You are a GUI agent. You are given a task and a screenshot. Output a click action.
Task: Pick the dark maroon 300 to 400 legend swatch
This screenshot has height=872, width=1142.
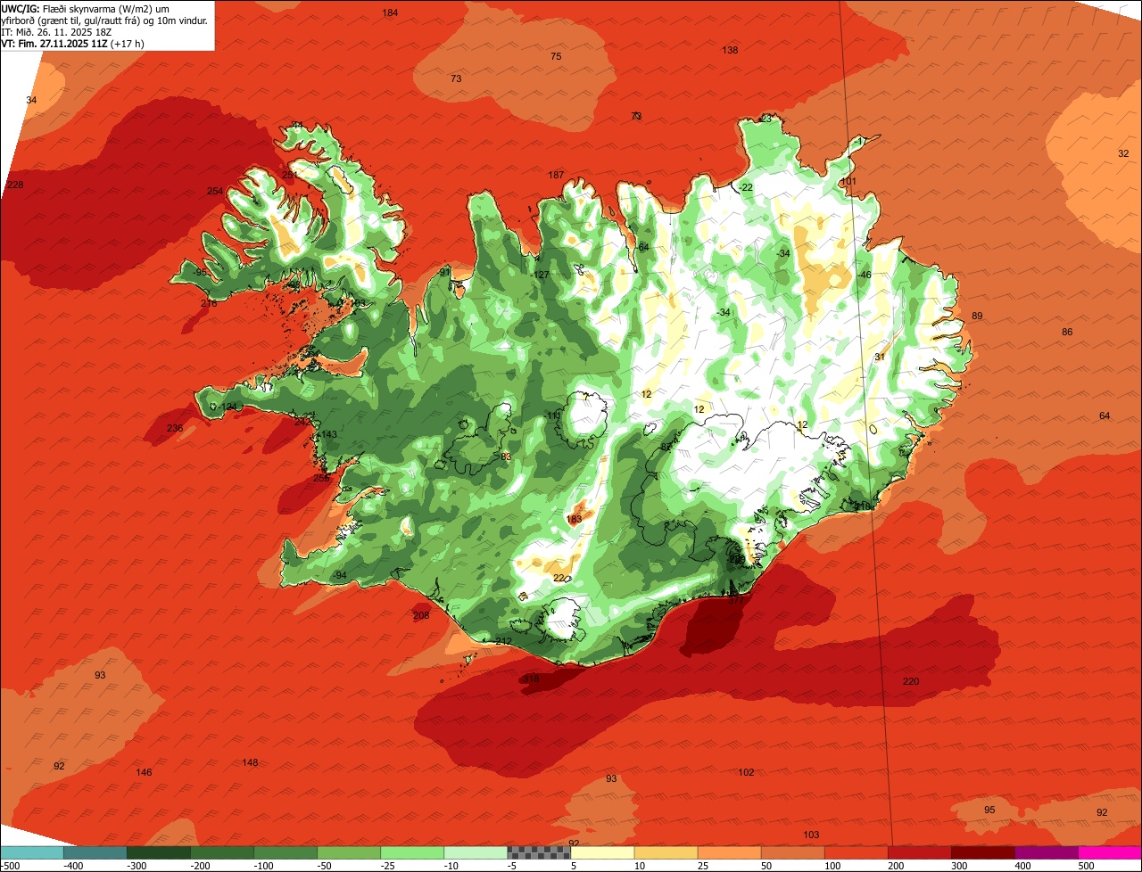(982, 852)
